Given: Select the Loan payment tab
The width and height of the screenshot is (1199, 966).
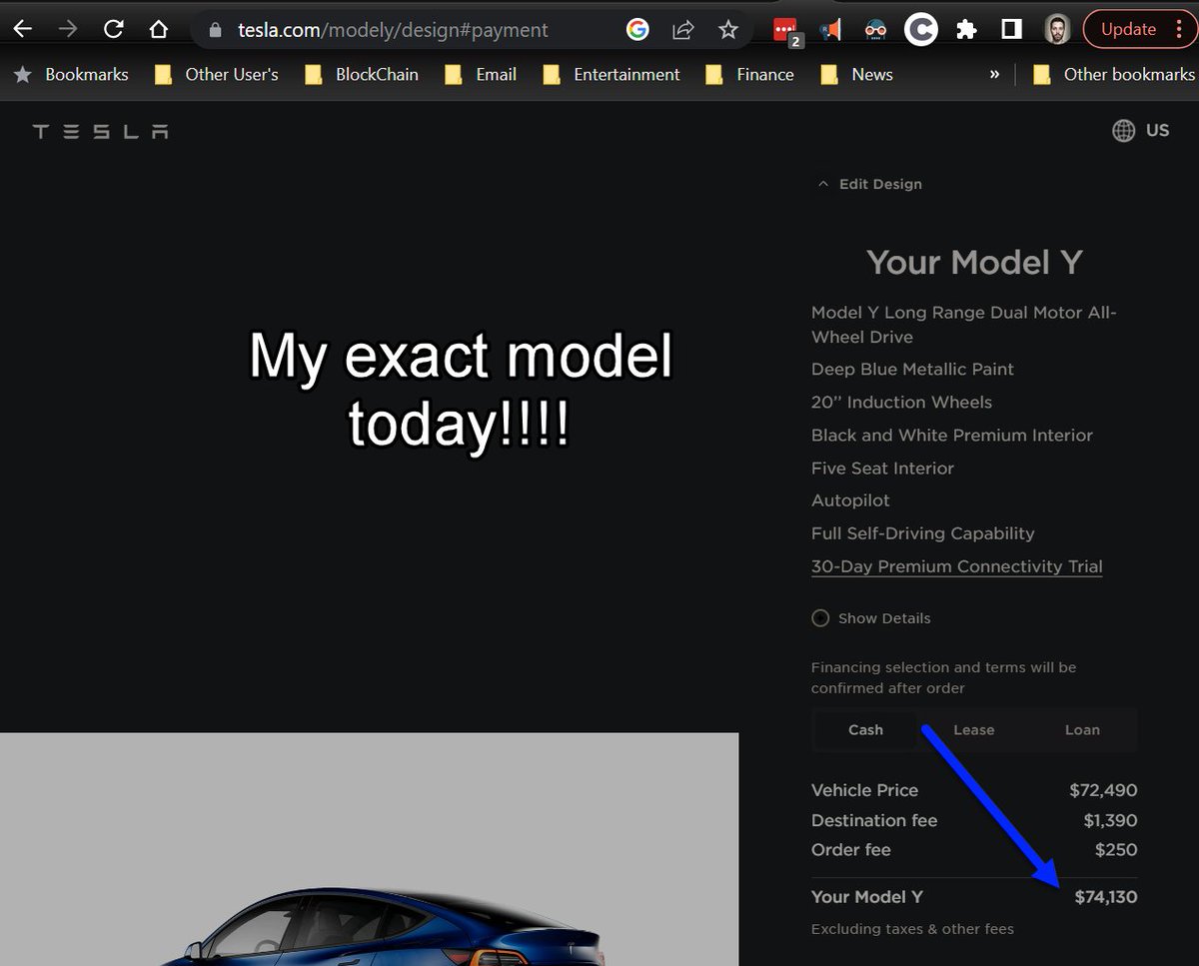Looking at the screenshot, I should (x=1082, y=729).
